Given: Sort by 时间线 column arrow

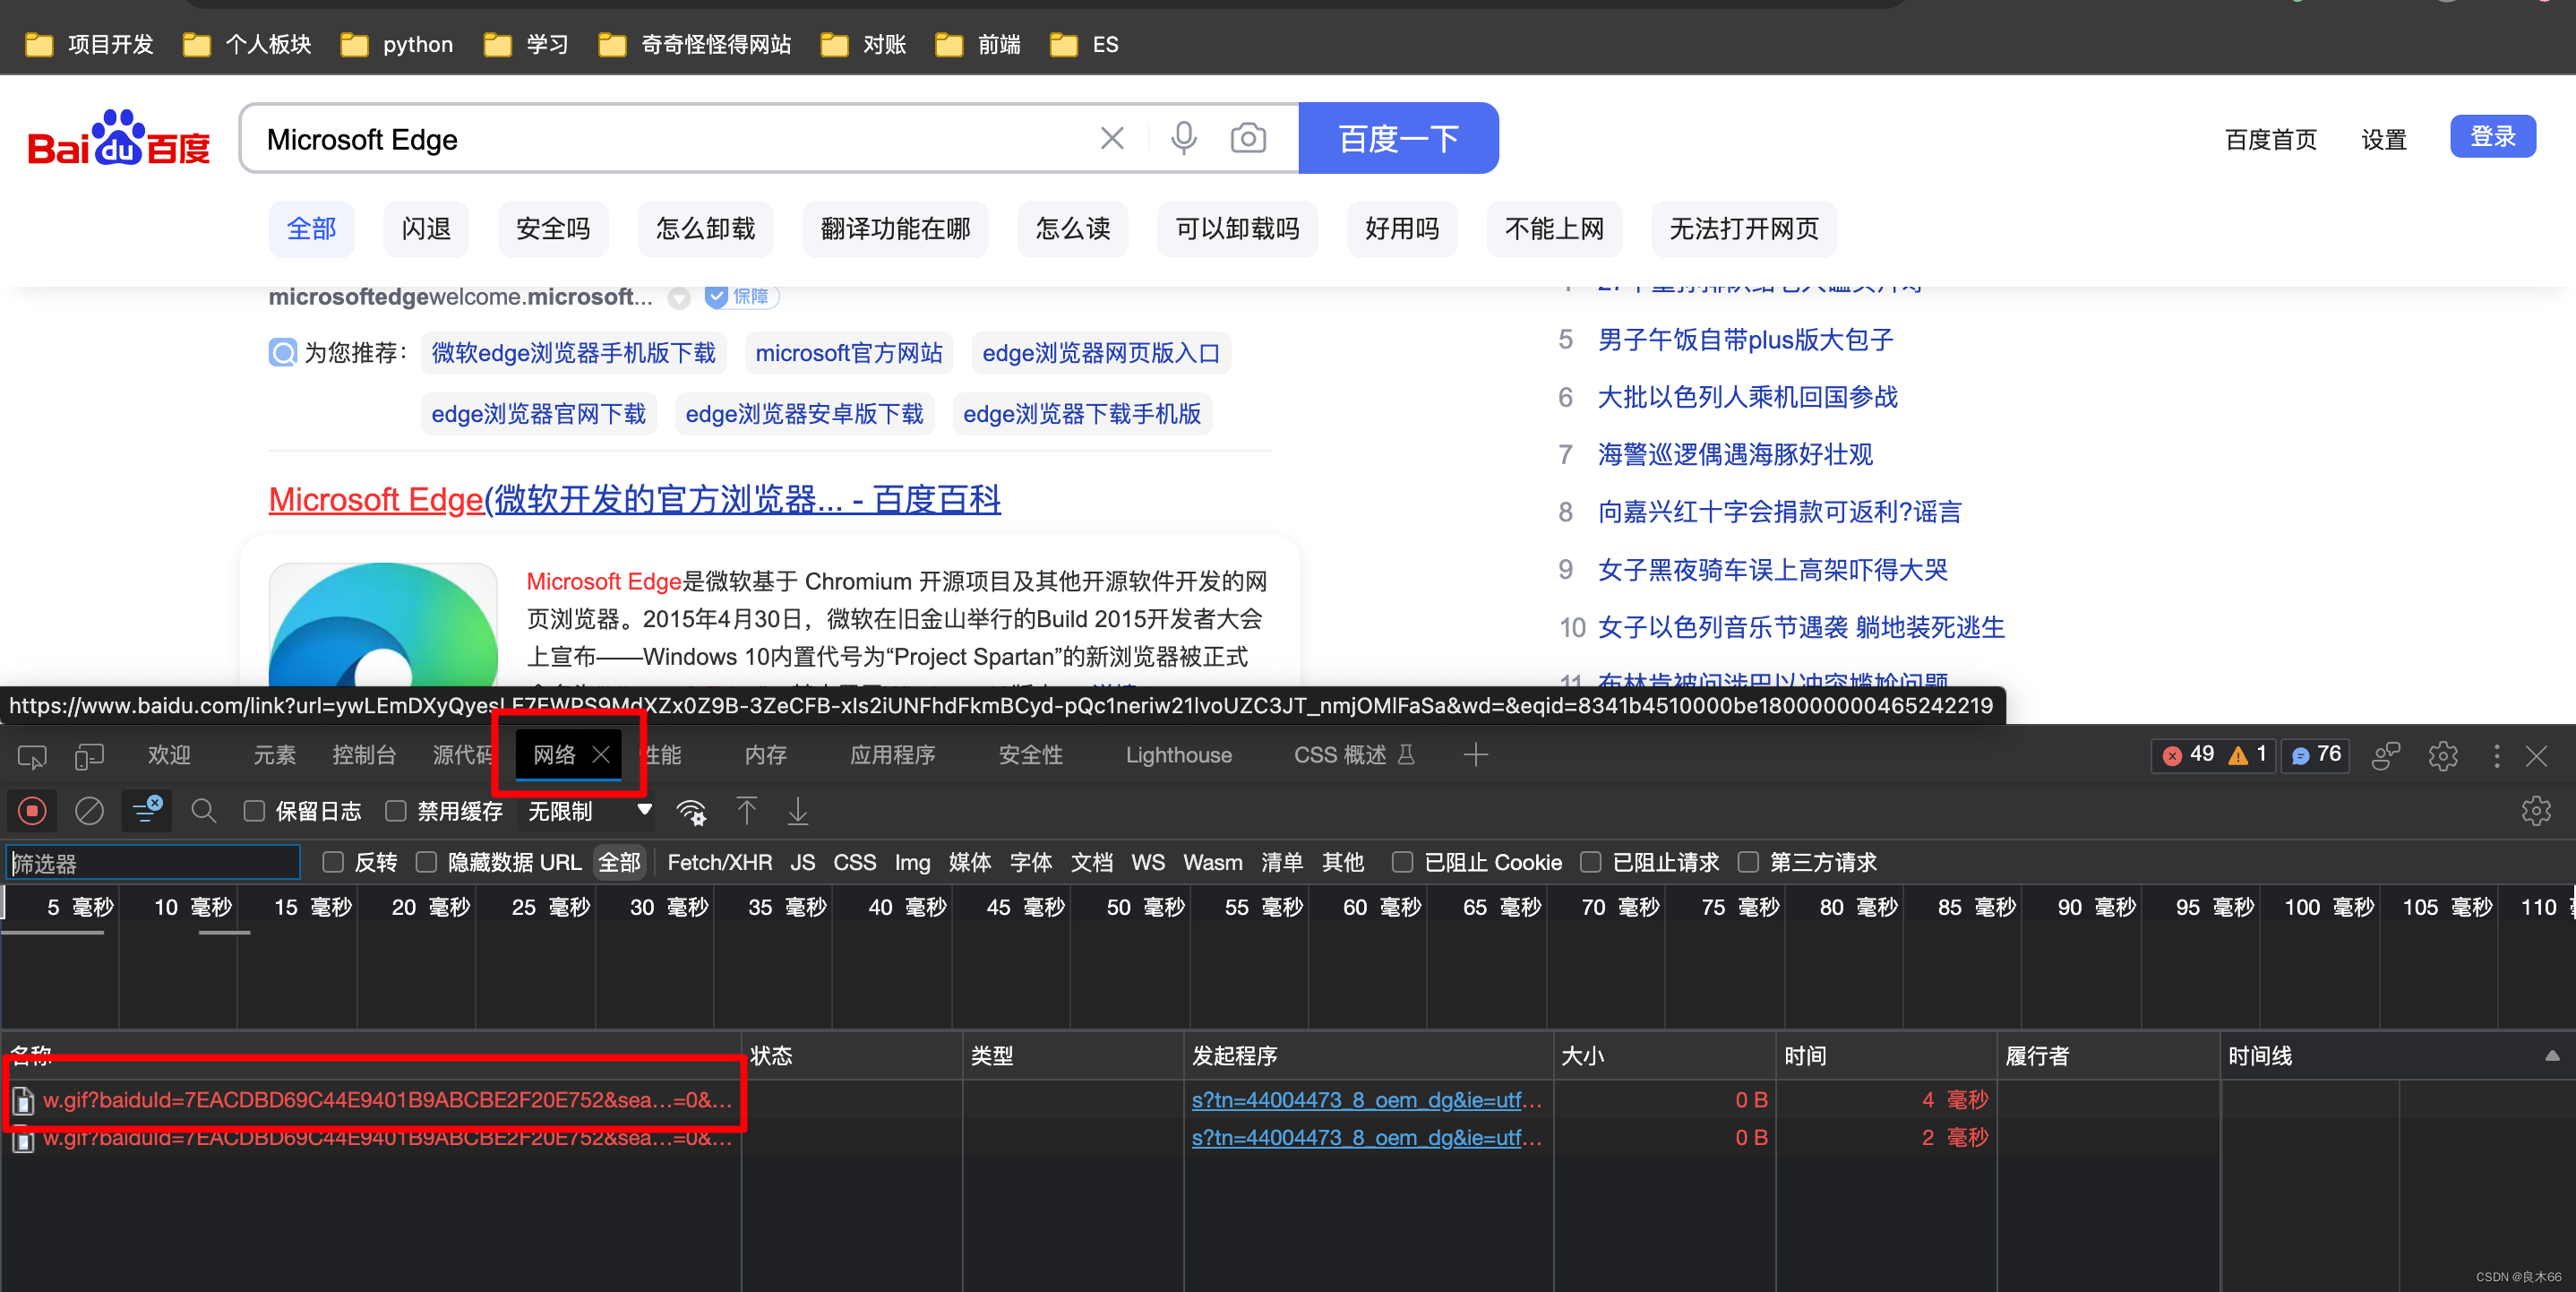Looking at the screenshot, I should (x=2551, y=1056).
